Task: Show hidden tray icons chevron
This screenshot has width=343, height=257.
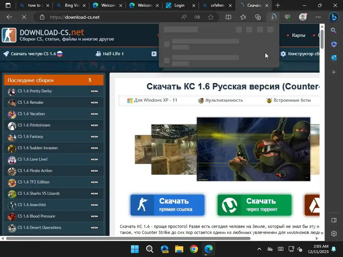Action: click(259, 249)
